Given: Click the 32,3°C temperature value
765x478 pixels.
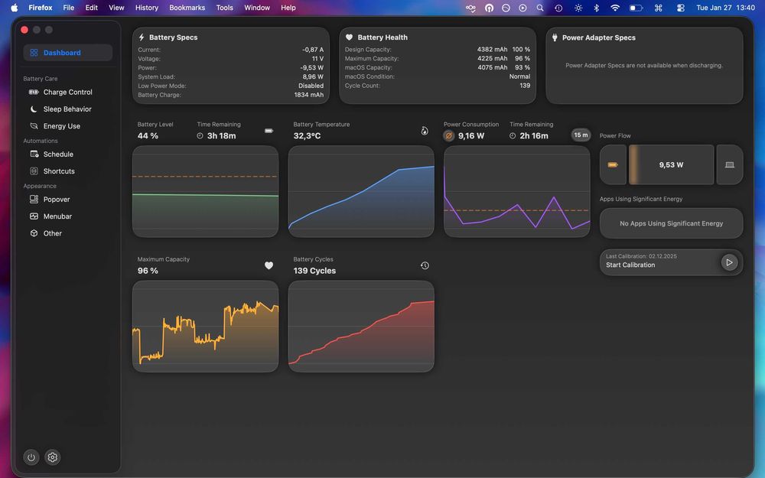Looking at the screenshot, I should (307, 136).
